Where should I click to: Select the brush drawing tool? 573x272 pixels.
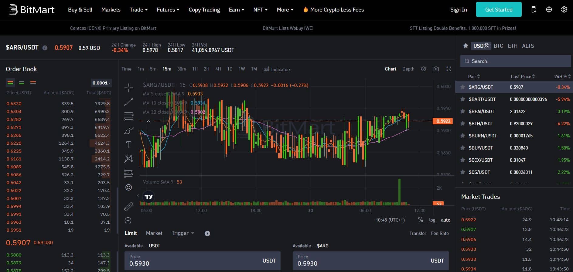coord(129,131)
